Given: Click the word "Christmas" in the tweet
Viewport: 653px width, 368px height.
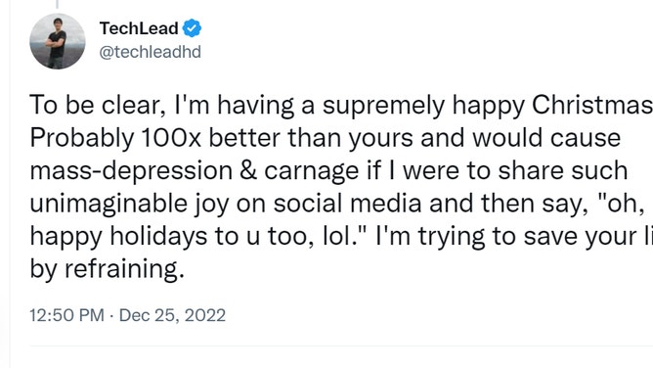Looking at the screenshot, I should (592, 105).
